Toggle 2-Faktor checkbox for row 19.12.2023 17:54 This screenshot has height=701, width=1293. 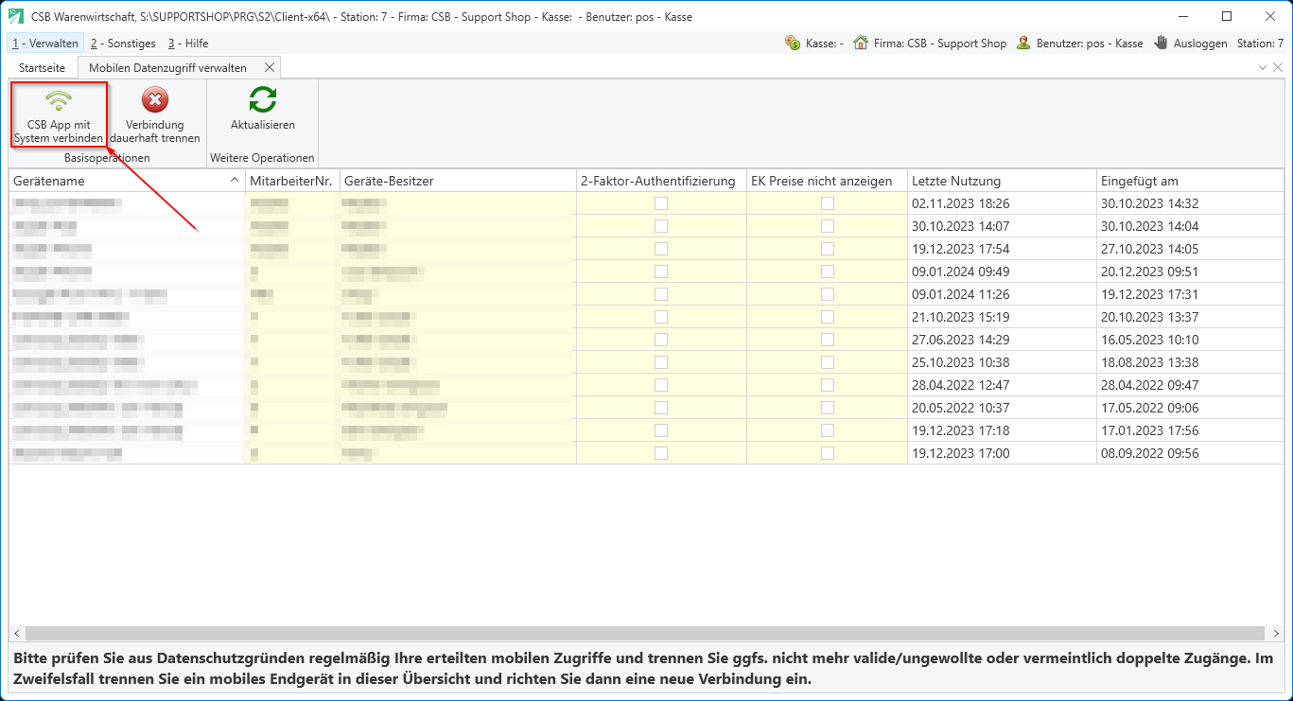661,249
